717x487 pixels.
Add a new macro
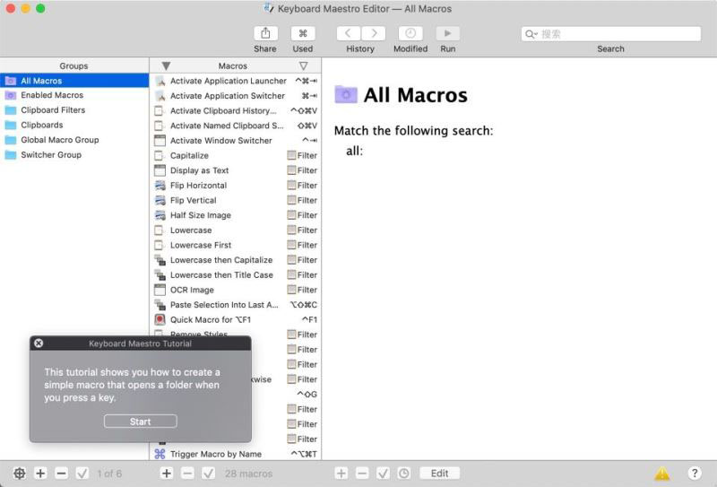coord(167,474)
